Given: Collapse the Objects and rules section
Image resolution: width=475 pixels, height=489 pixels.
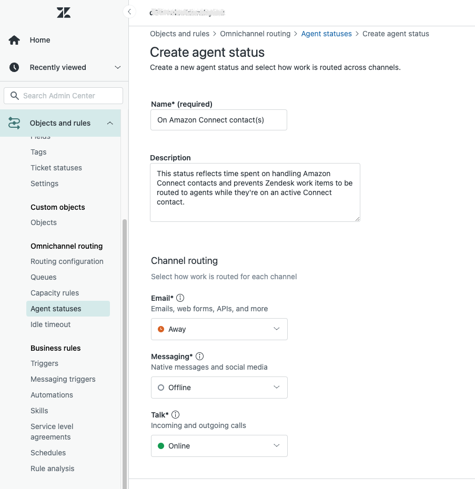Looking at the screenshot, I should tap(110, 123).
